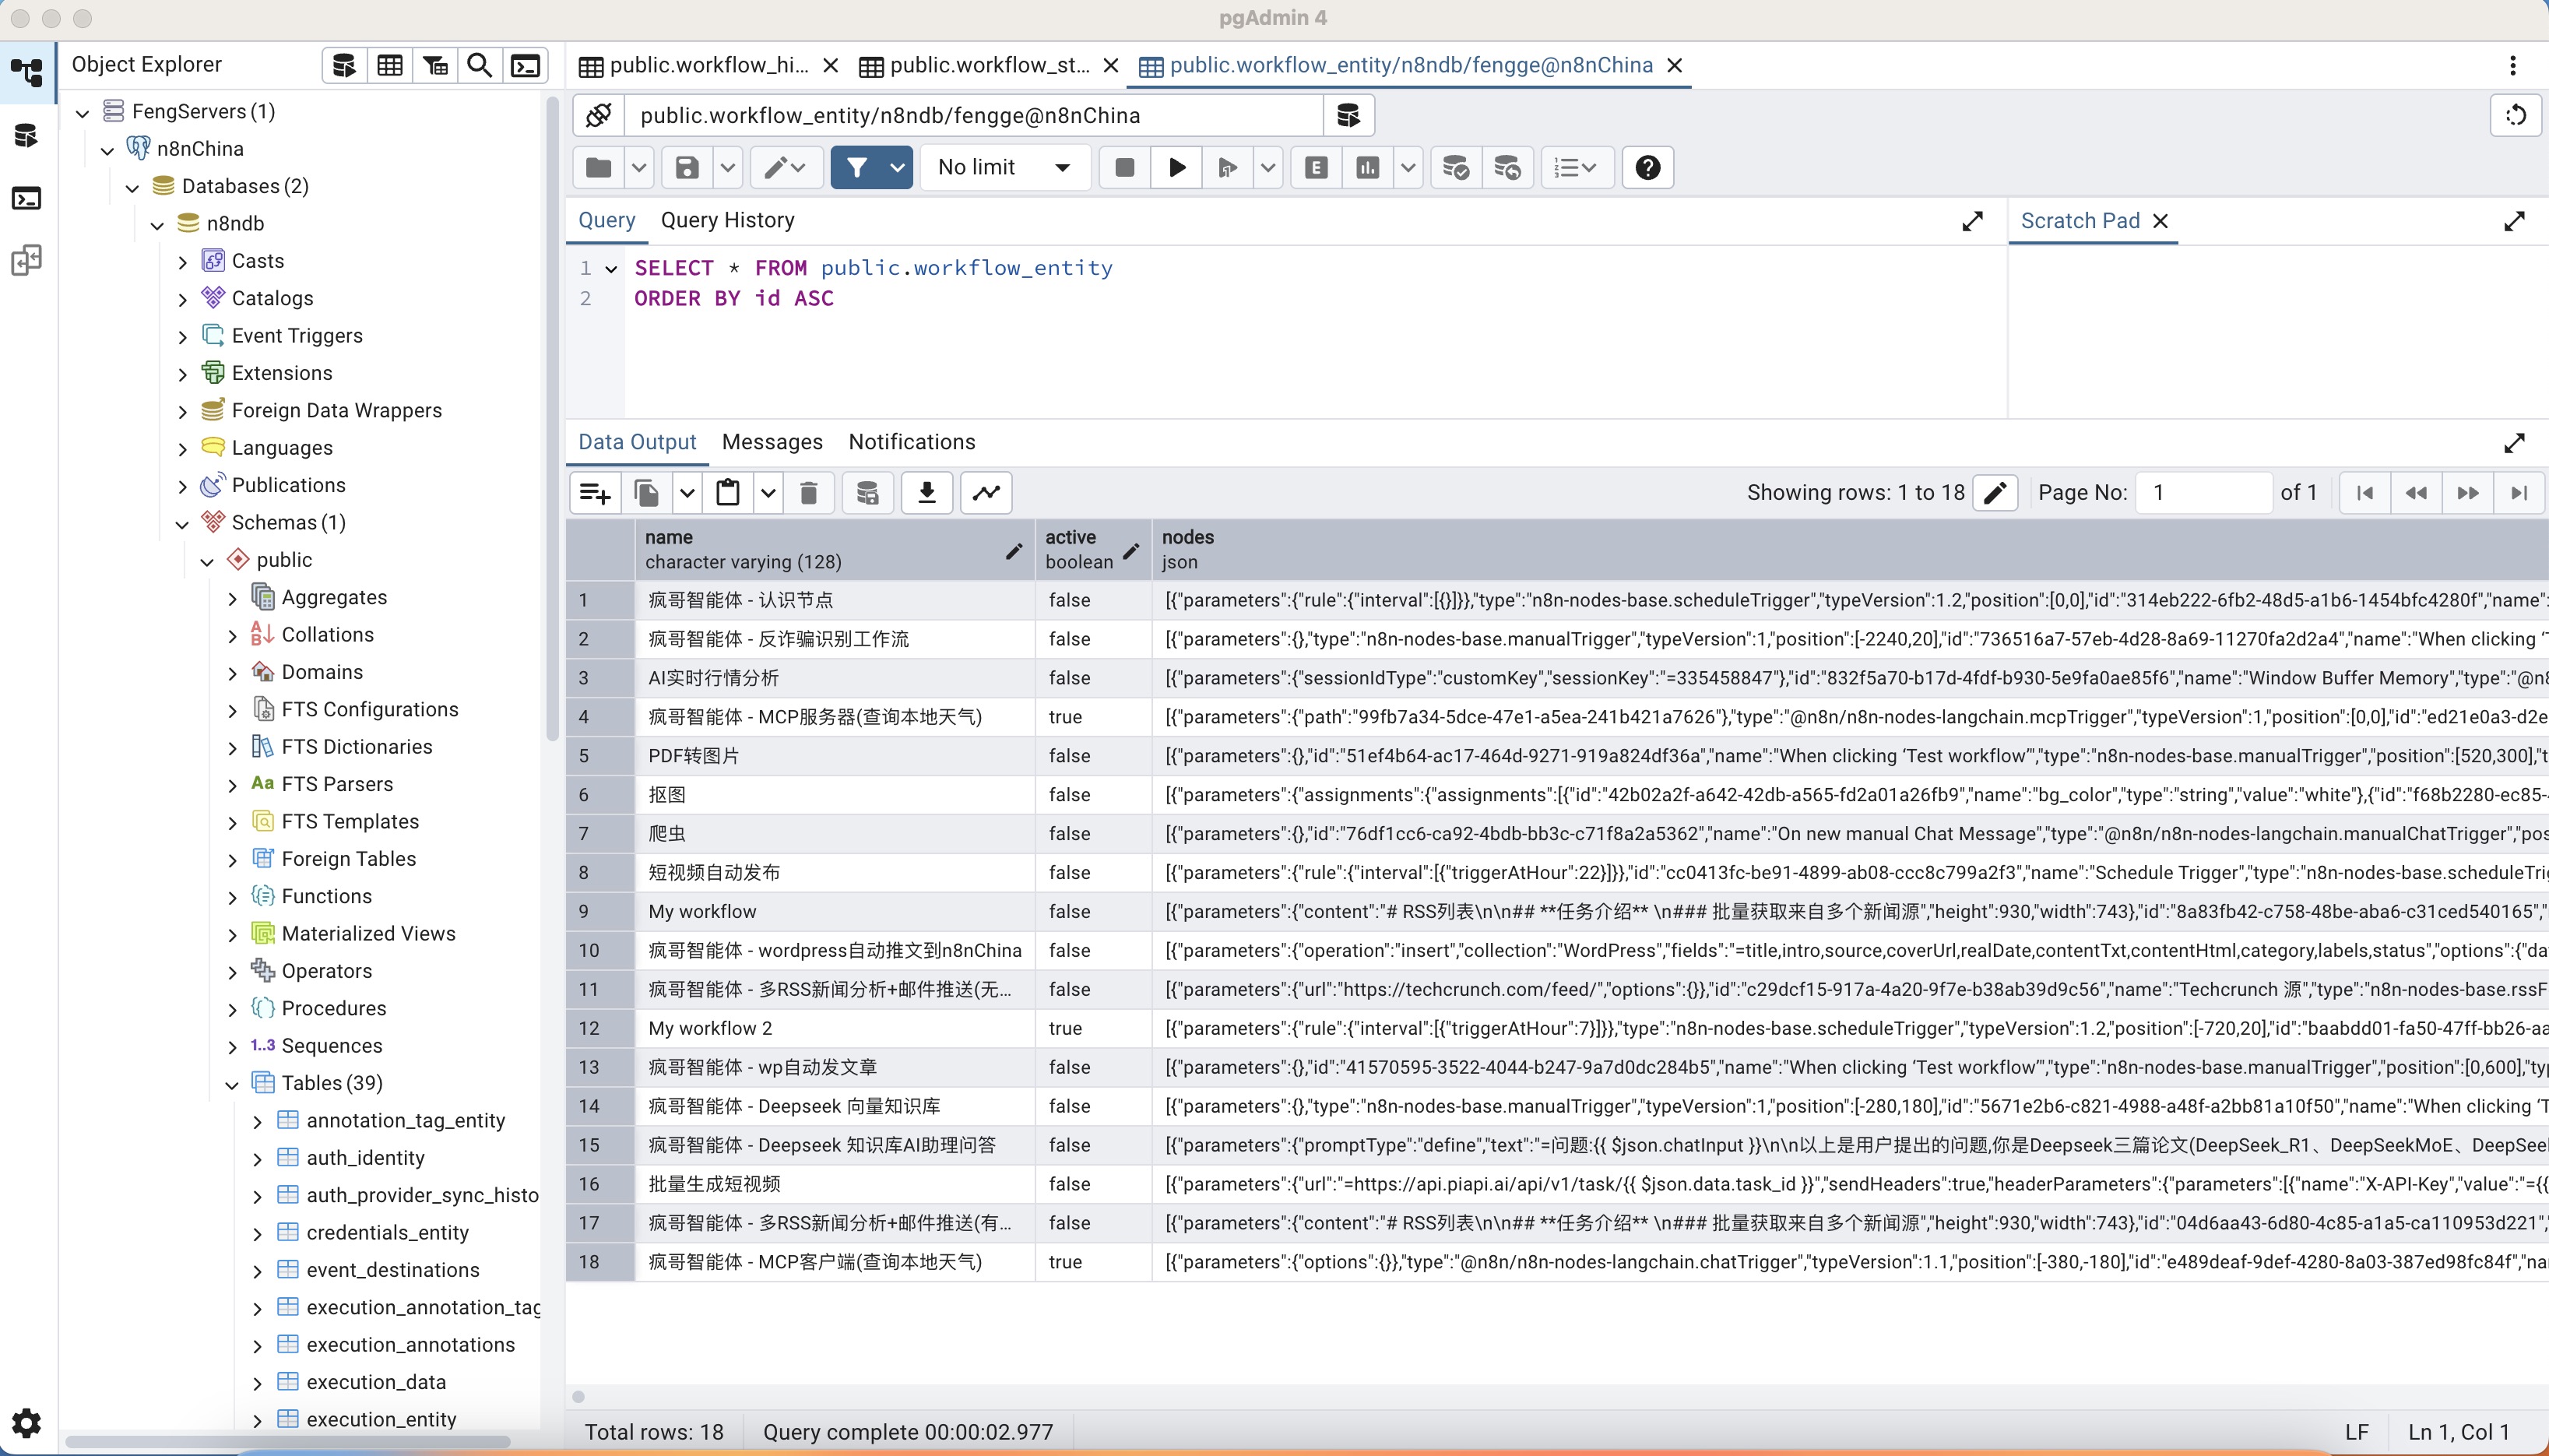The width and height of the screenshot is (2549, 1456).
Task: Click the Object Explorer horizontal scrollbar at bottom
Action: point(288,1442)
